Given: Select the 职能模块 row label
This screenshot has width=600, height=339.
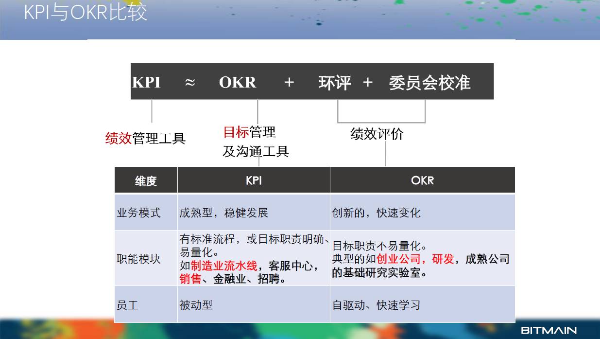Looking at the screenshot, I should coord(139,259).
